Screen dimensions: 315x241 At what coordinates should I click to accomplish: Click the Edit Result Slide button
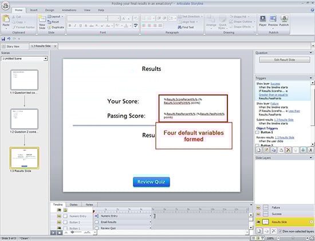click(285, 60)
